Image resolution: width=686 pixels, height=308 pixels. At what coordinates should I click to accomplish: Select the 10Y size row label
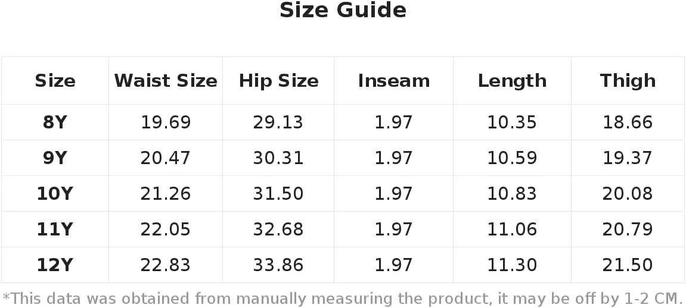click(x=55, y=194)
